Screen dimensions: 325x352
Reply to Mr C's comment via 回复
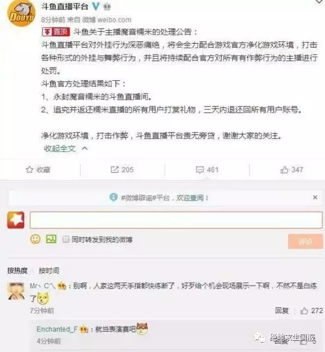coord(282,311)
